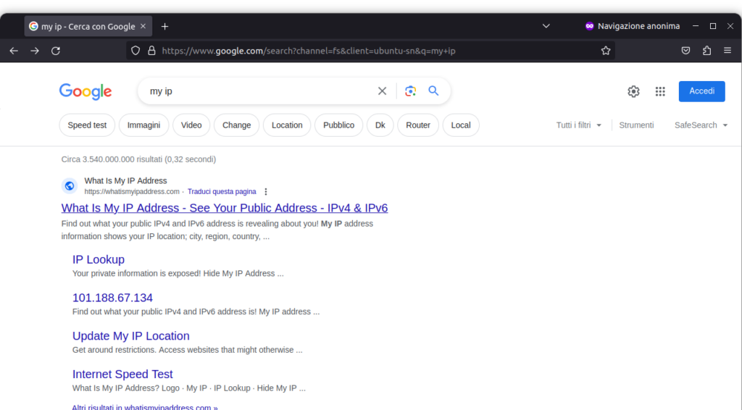Open the tracking protection shield icon
The width and height of the screenshot is (742, 410).
coord(136,51)
